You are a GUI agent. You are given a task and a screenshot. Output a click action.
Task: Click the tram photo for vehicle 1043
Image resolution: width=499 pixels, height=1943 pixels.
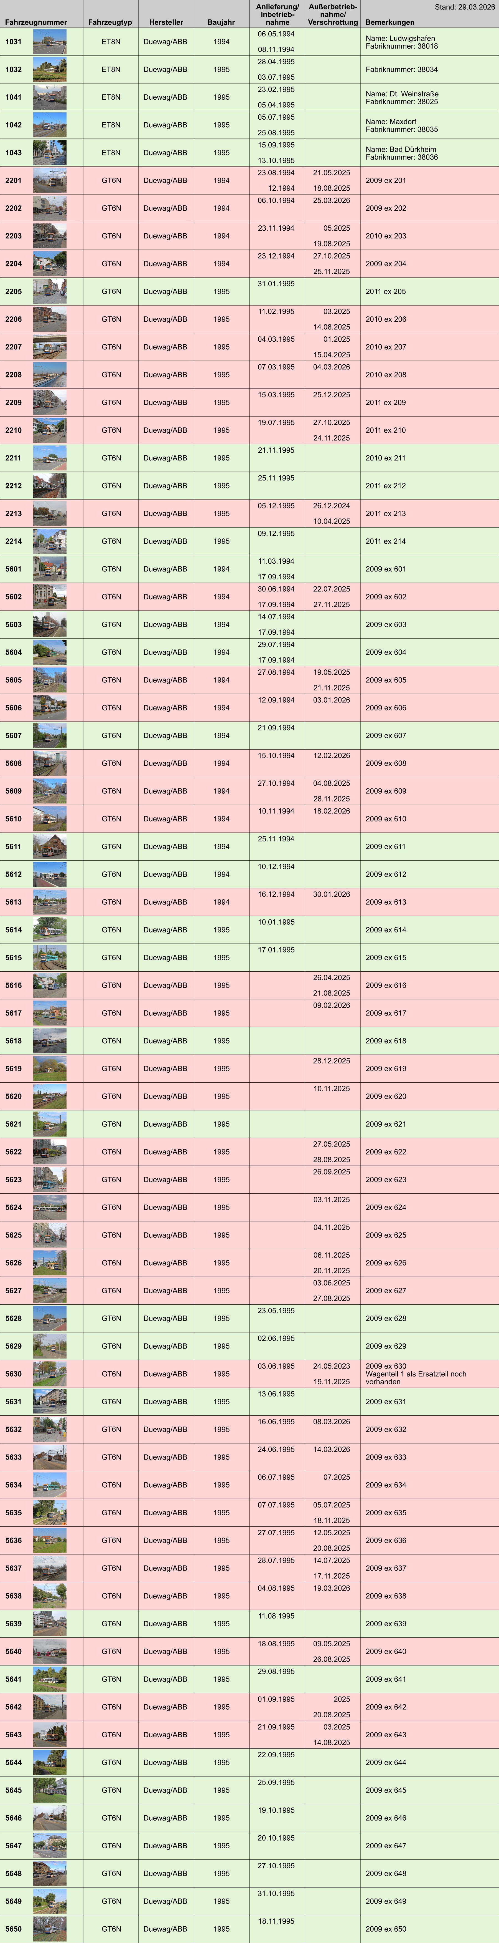point(50,152)
